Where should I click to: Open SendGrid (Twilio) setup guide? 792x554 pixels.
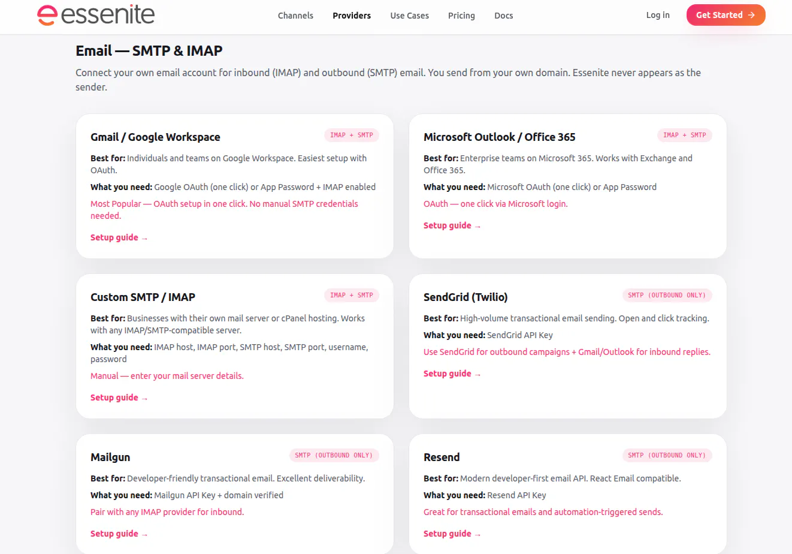pos(452,374)
